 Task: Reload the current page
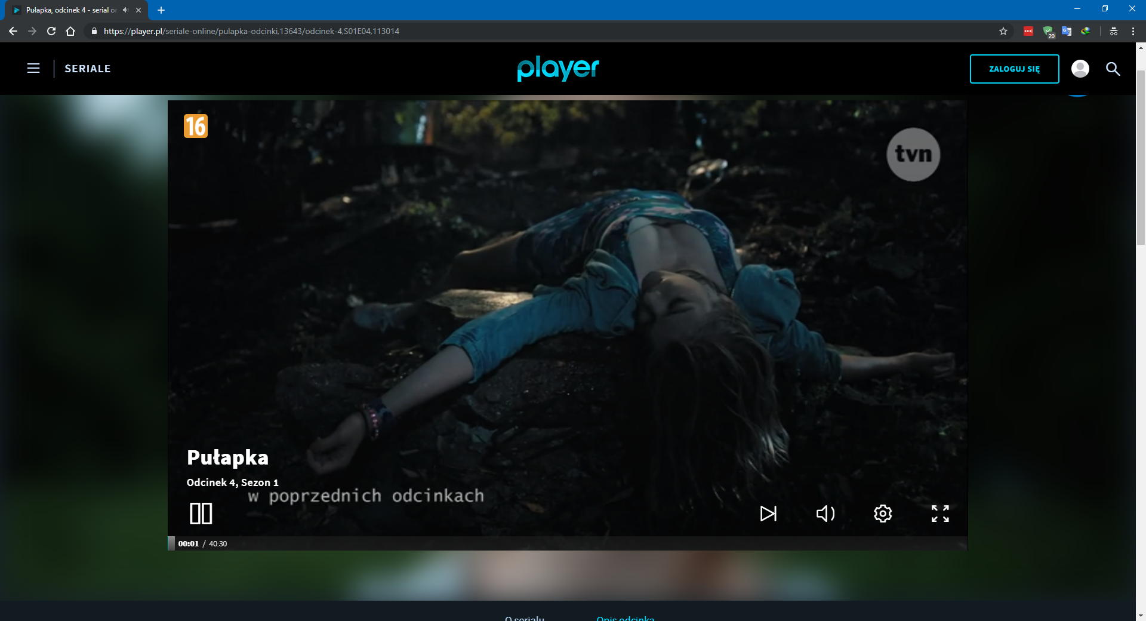click(x=51, y=31)
